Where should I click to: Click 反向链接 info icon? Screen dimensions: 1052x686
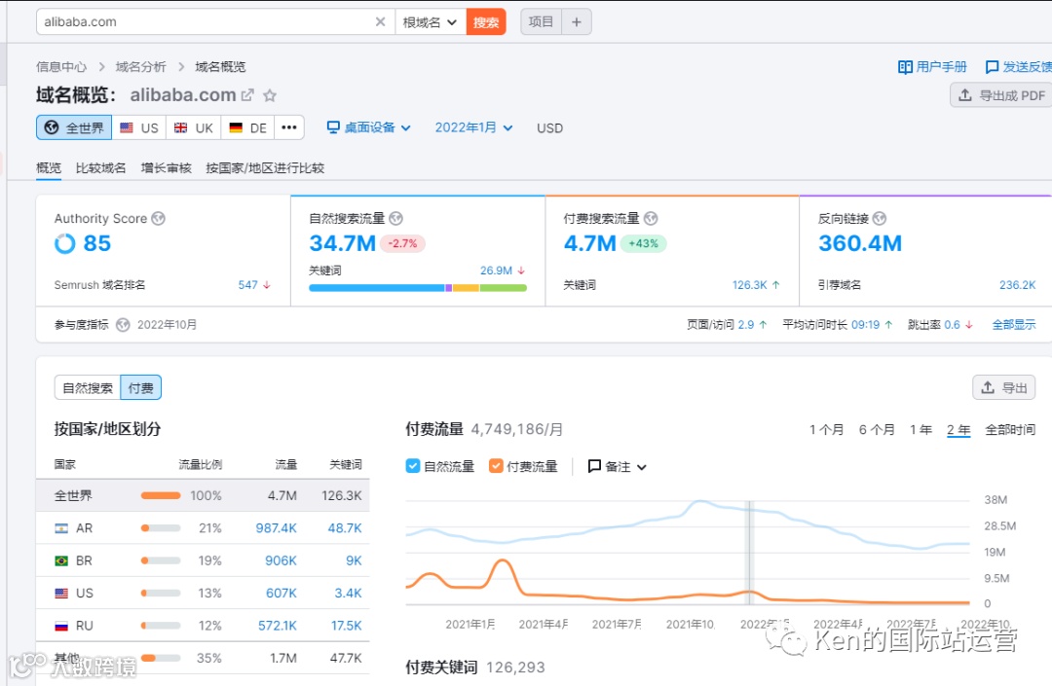point(880,218)
